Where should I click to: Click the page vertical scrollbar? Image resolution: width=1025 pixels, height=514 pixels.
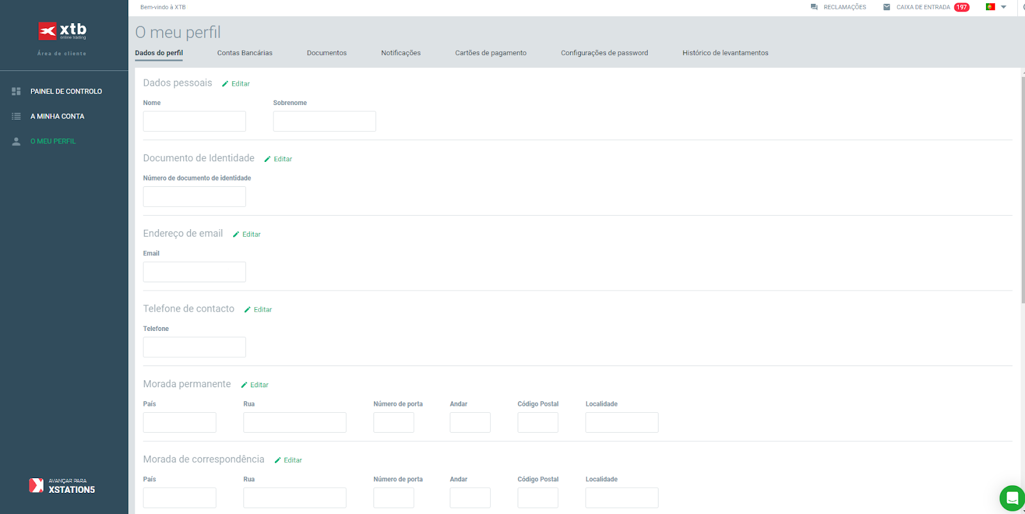coord(1022,192)
